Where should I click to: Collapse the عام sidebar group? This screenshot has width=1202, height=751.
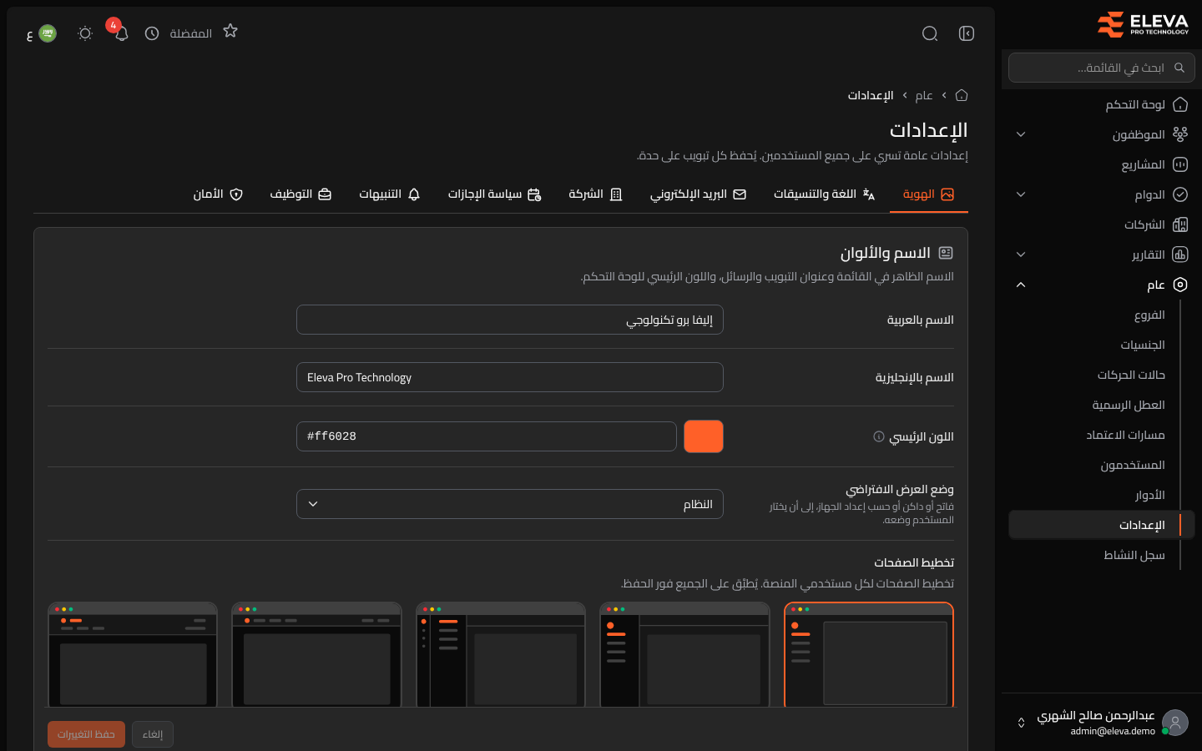[x=1102, y=285]
